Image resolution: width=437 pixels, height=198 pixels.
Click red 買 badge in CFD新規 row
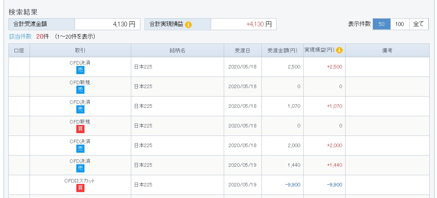[81, 129]
